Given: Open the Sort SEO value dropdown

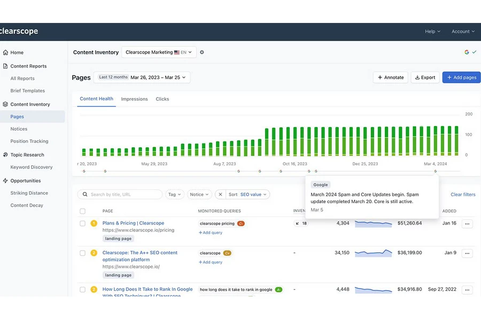Looking at the screenshot, I should click(x=247, y=195).
